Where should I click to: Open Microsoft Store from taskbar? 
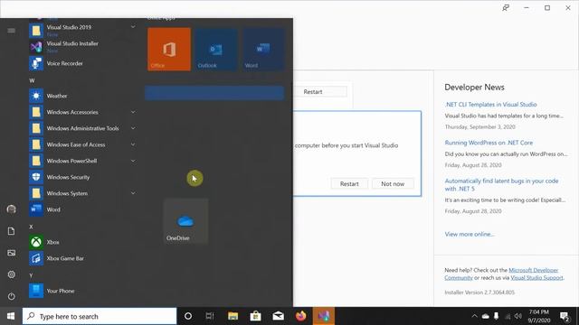pos(255,316)
